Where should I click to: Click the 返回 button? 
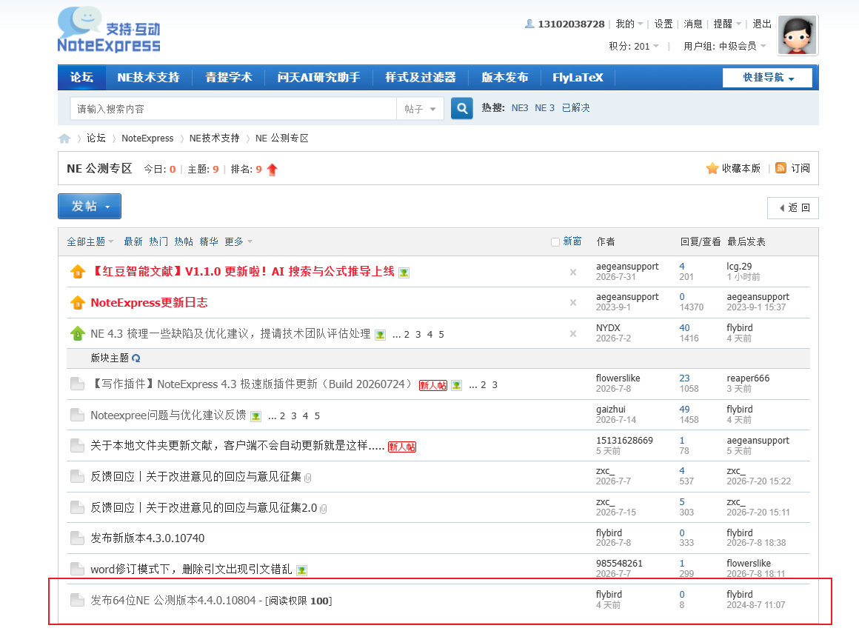793,208
